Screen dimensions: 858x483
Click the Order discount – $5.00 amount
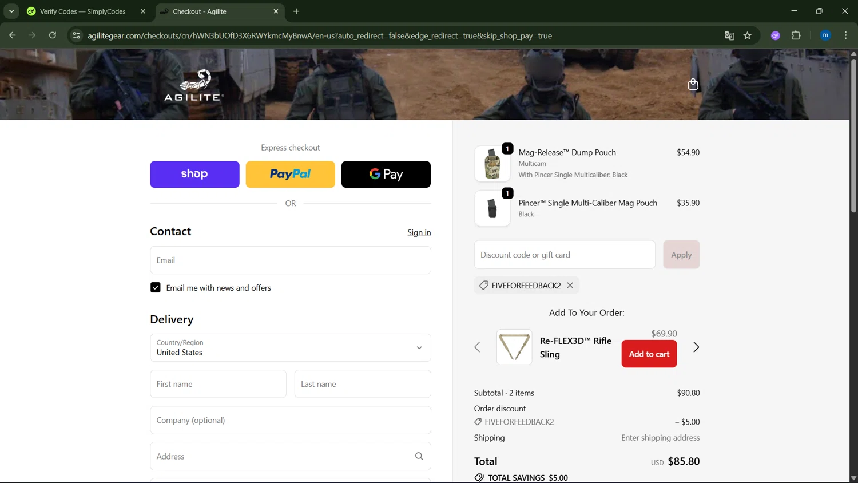[x=687, y=422]
